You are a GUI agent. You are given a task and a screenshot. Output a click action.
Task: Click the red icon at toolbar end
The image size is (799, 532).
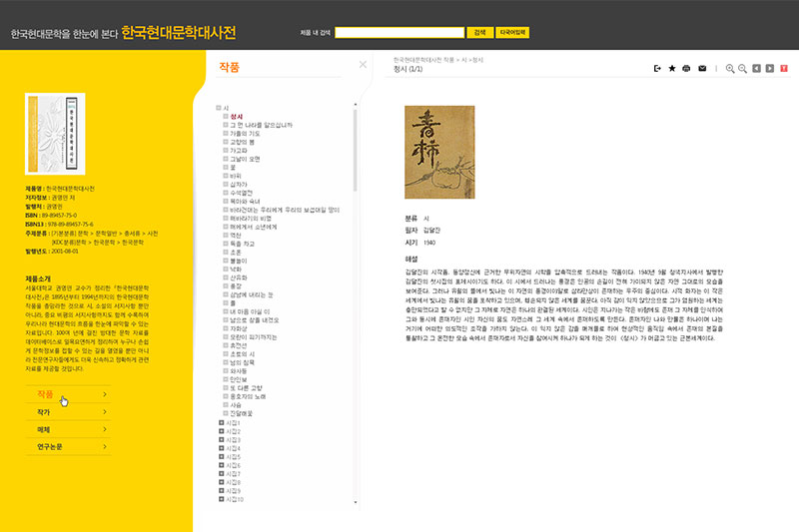tap(784, 68)
